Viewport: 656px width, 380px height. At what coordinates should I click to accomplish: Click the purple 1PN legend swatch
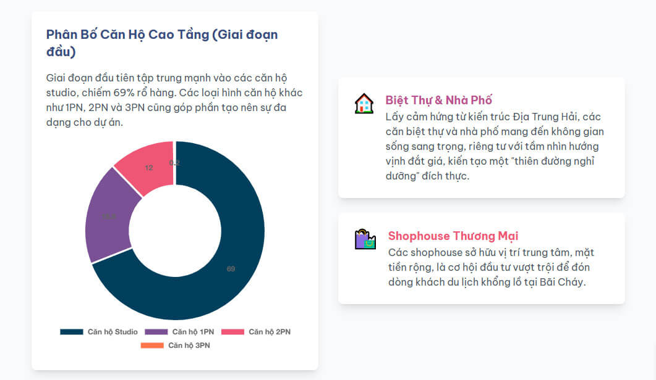156,332
